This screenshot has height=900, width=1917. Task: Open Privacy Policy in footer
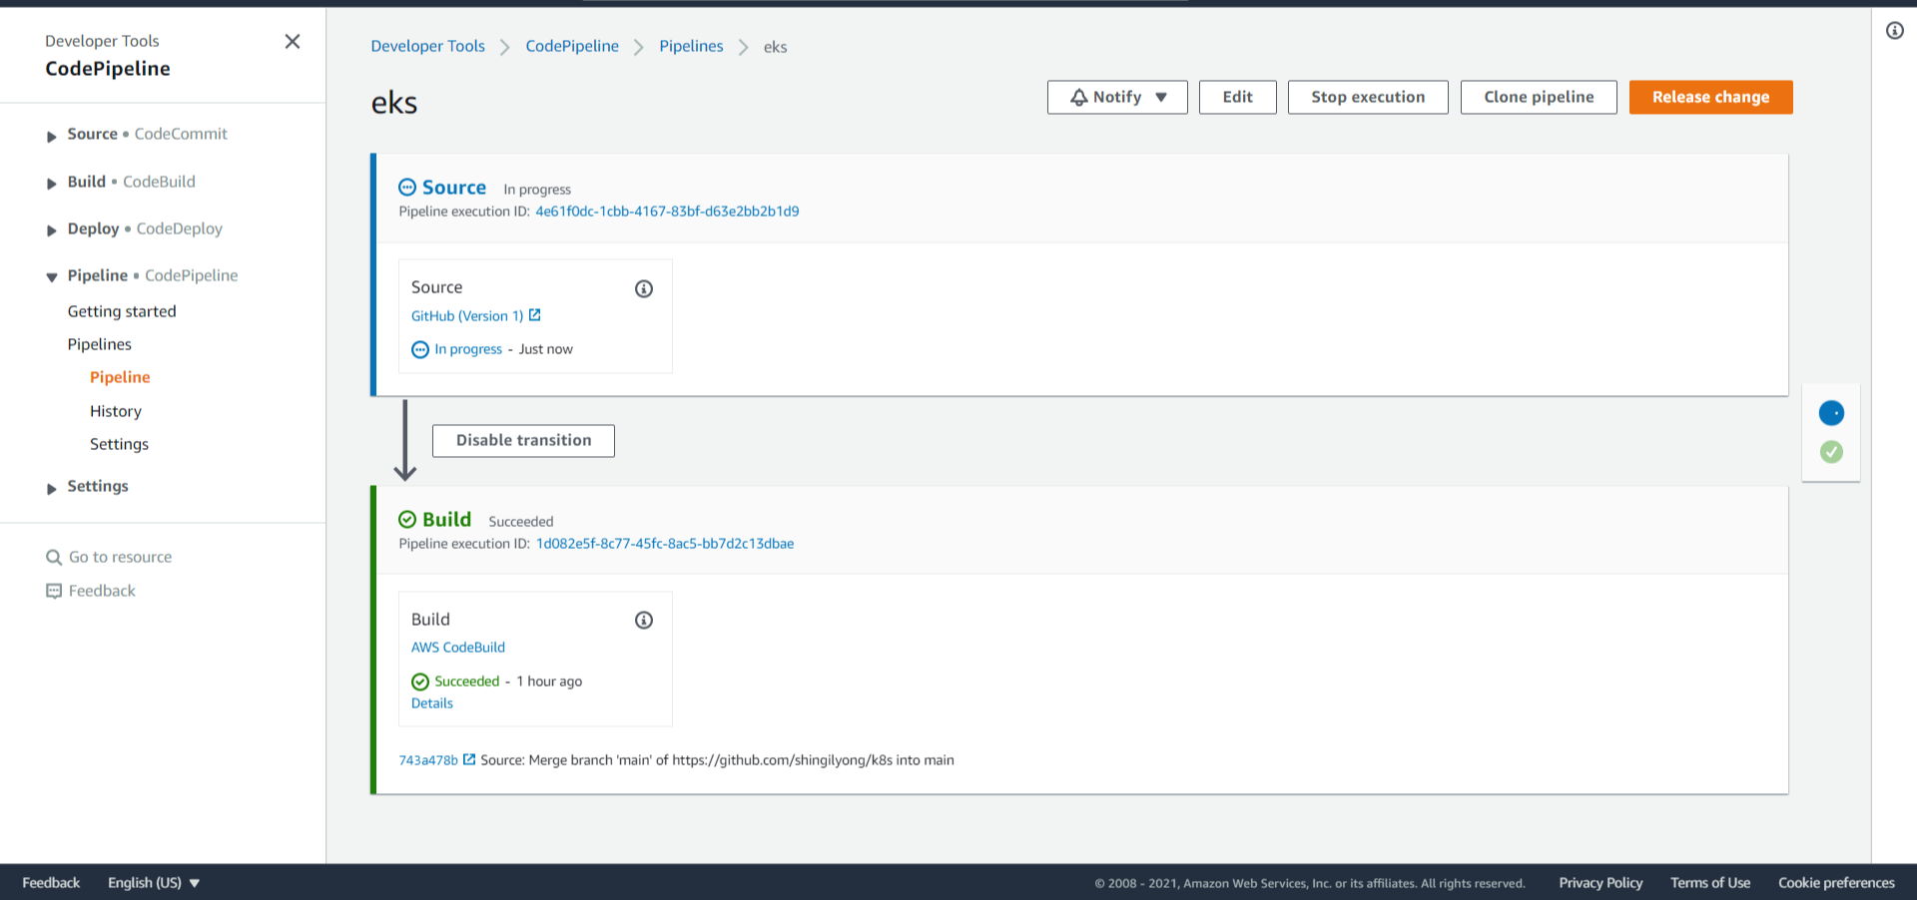click(1600, 883)
